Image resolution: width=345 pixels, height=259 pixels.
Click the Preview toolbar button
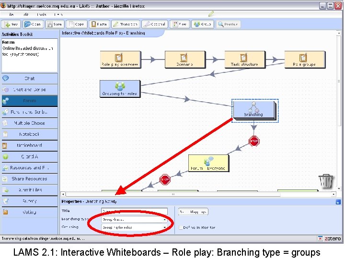[228, 24]
